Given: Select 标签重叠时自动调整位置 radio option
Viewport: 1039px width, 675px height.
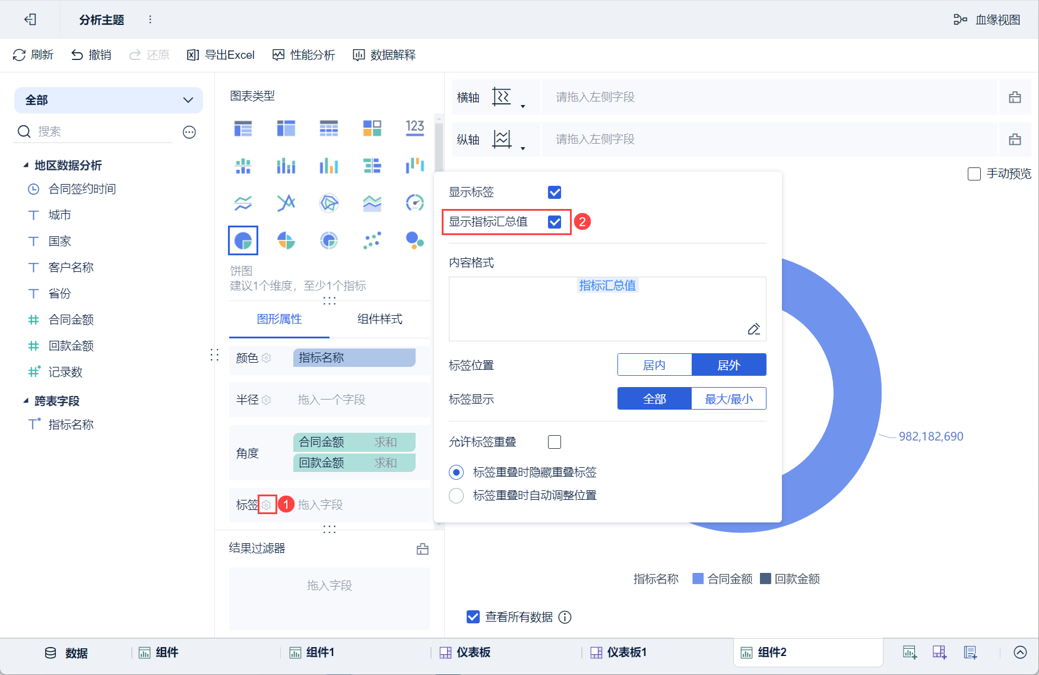Looking at the screenshot, I should coord(457,495).
